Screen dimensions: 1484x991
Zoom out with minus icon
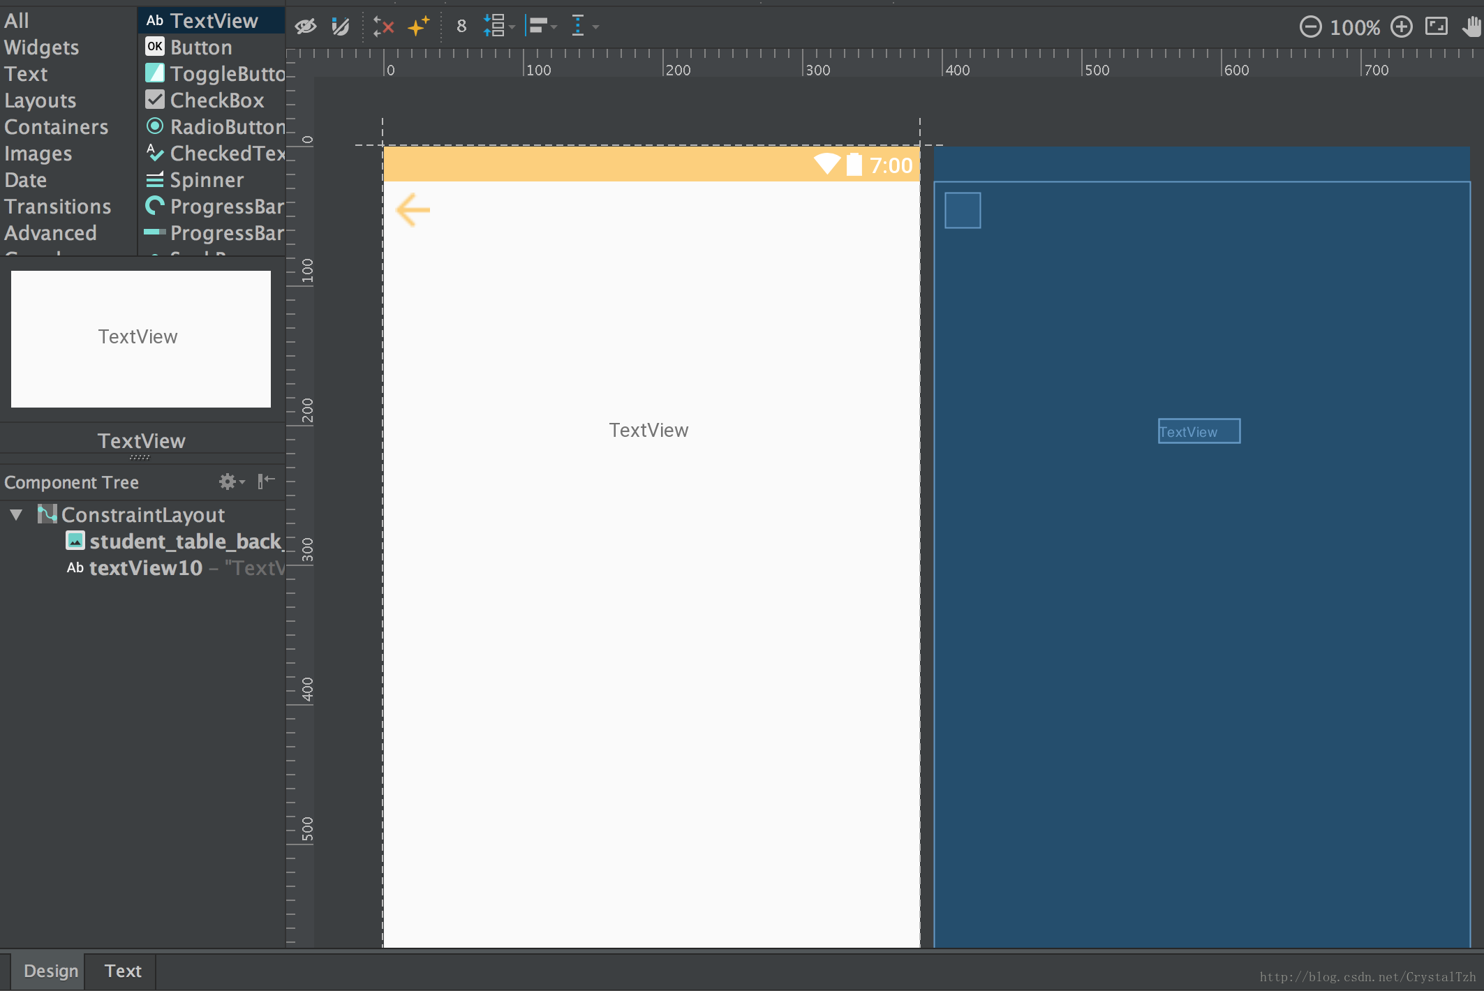(1310, 27)
